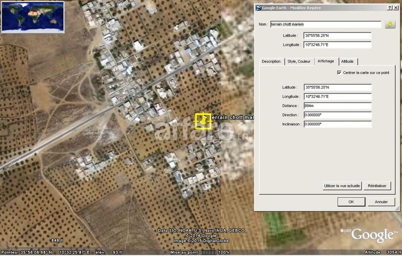Click the Nom field with terrain chott mariem
This screenshot has width=402, height=256.
point(326,24)
